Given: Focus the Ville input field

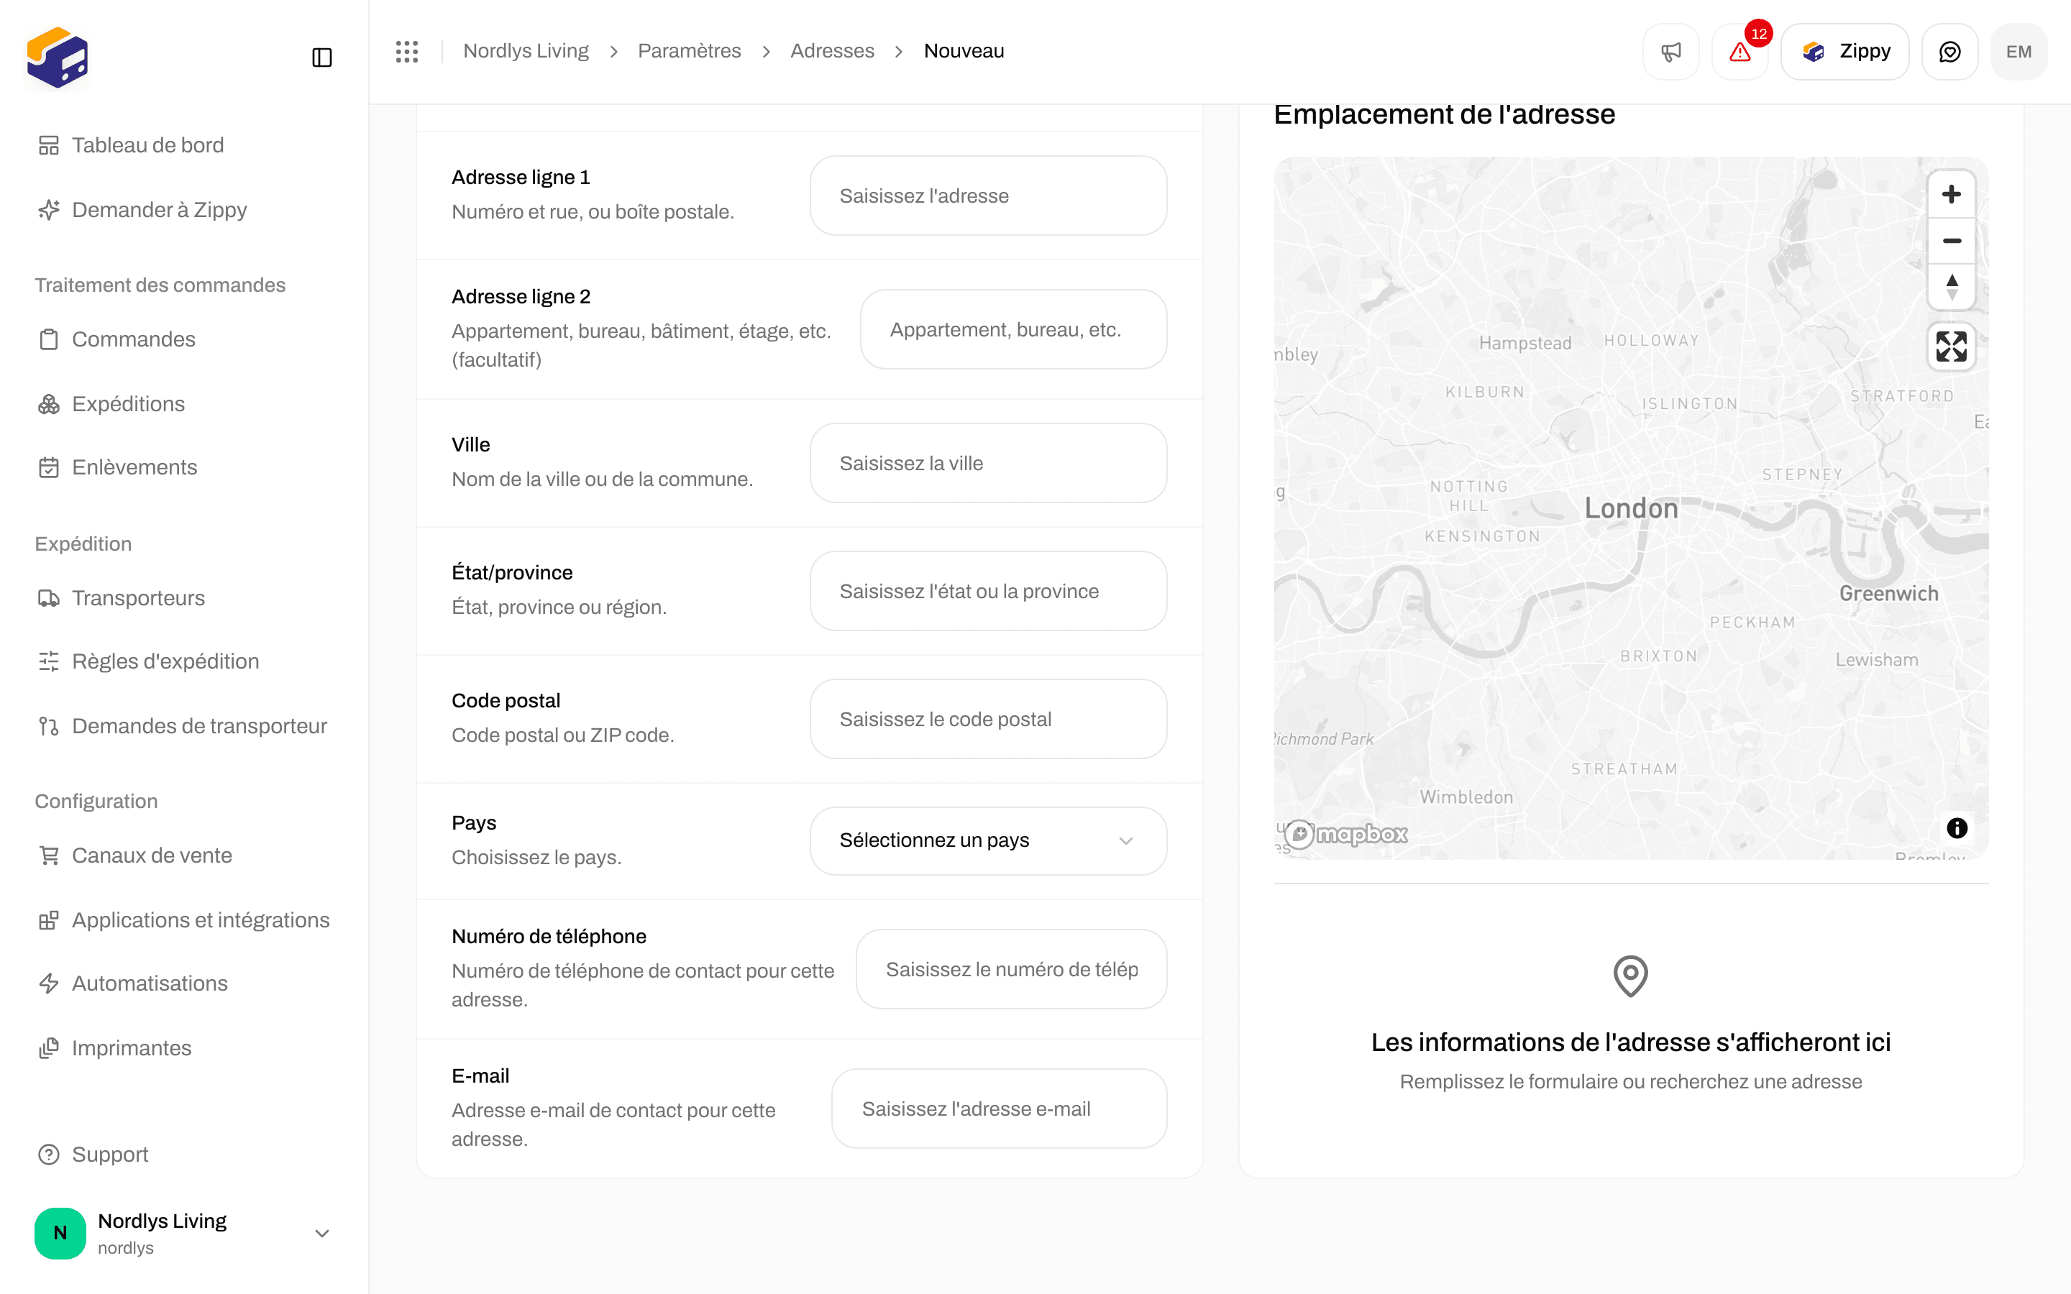Looking at the screenshot, I should [x=989, y=463].
